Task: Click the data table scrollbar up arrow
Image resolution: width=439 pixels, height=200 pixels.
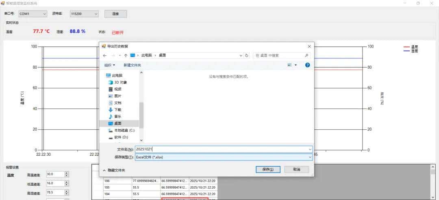Action: pyautogui.click(x=433, y=167)
